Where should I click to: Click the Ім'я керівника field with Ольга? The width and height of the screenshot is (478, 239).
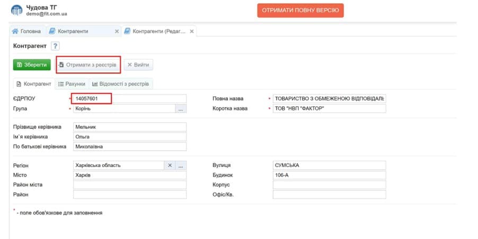click(x=129, y=137)
